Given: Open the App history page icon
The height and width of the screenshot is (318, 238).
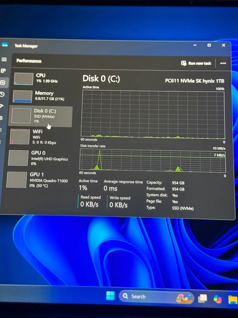Looking at the screenshot, I should pyautogui.click(x=2, y=94).
